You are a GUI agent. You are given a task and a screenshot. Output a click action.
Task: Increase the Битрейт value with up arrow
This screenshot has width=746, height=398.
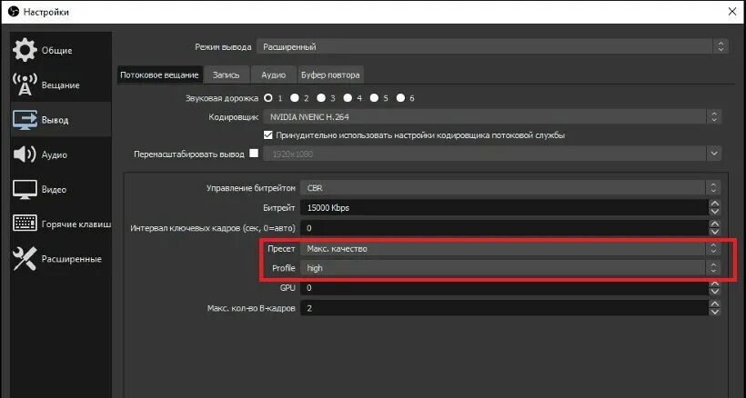coord(714,204)
